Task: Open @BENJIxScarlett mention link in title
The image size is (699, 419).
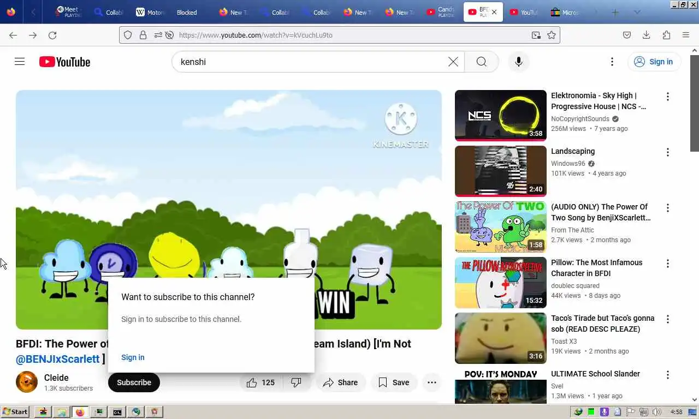Action: coord(57,359)
